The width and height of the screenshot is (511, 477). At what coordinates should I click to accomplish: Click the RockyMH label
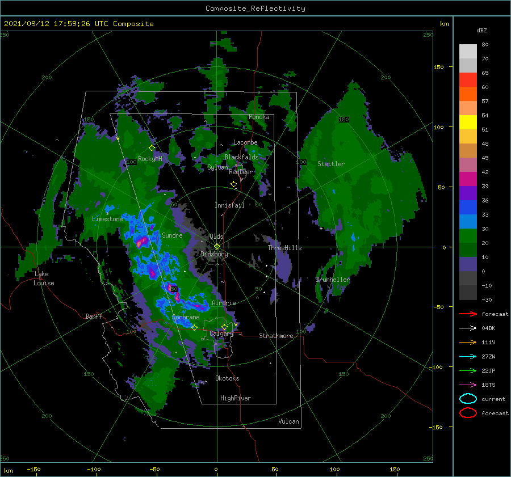[150, 159]
